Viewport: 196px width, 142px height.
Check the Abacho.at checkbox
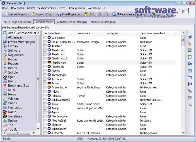pos(45,50)
